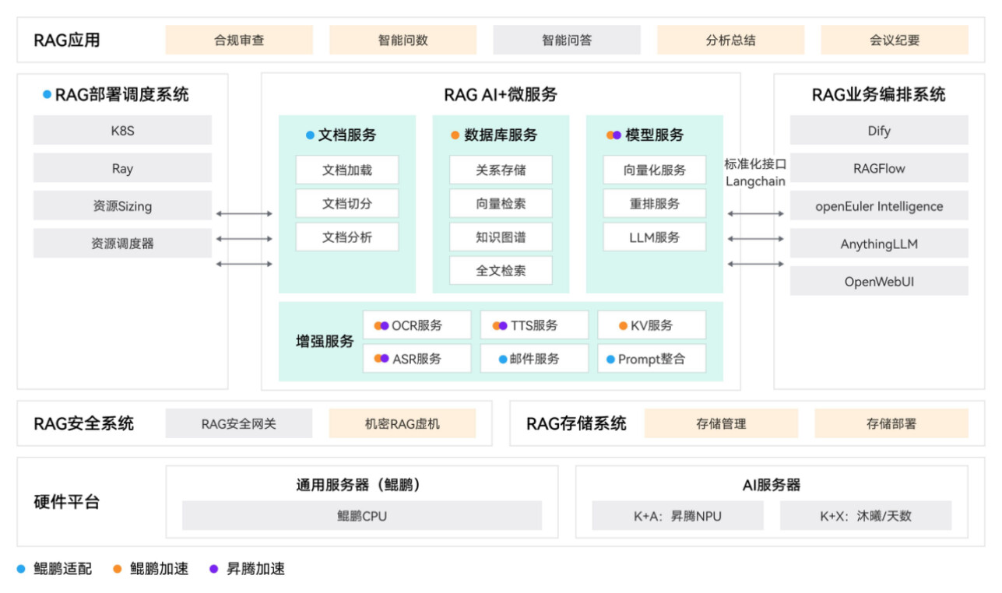This screenshot has height=593, width=1002.
Task: Click the 存储管理 box
Action: point(722,423)
